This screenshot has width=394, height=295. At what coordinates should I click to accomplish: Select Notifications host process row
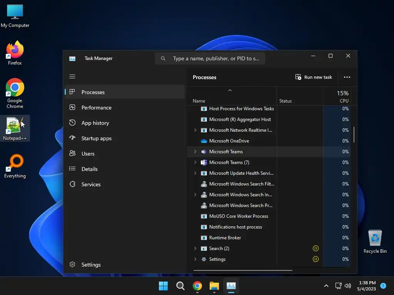(x=269, y=227)
